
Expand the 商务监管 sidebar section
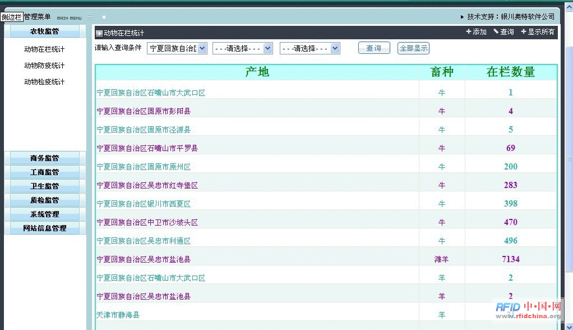(x=45, y=158)
